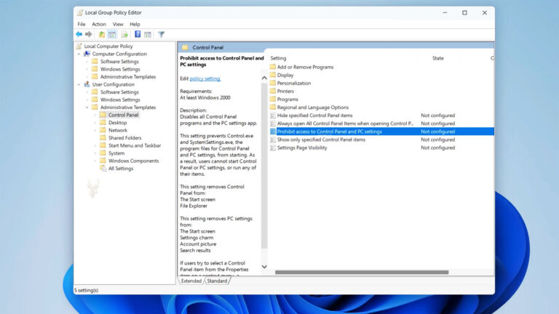Click Settings Page Visibility policy icon
This screenshot has height=314, width=559.
pos(273,148)
